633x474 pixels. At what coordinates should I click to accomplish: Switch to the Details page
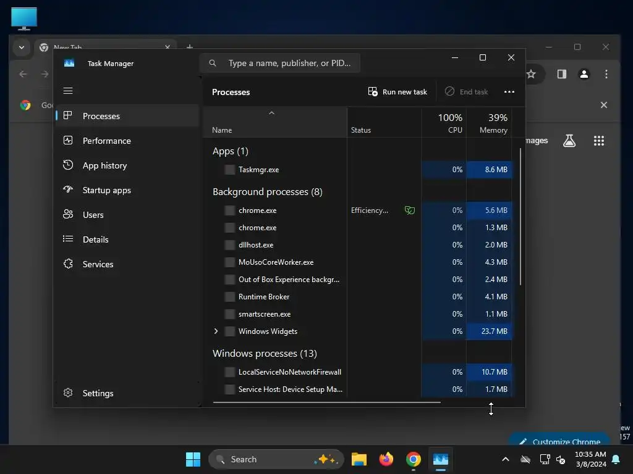(x=127, y=239)
